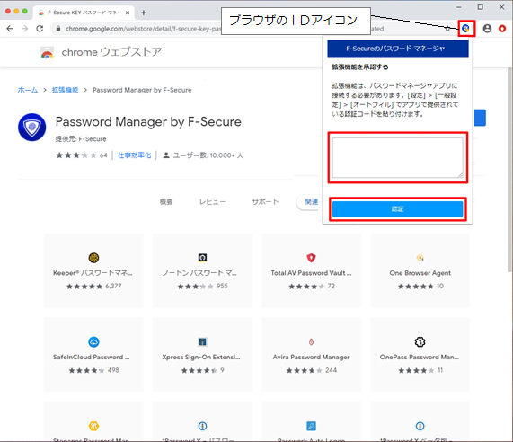Click the red update icon in toolbar

pyautogui.click(x=502, y=29)
